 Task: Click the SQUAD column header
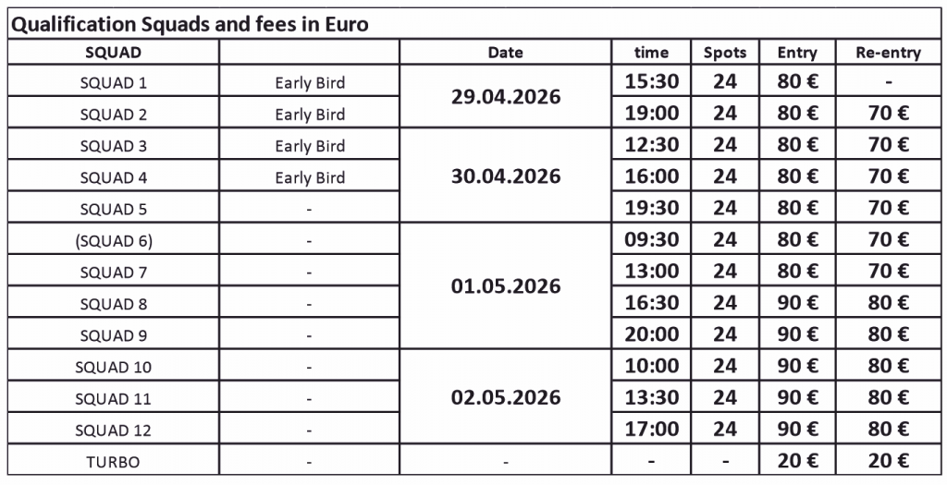(113, 53)
